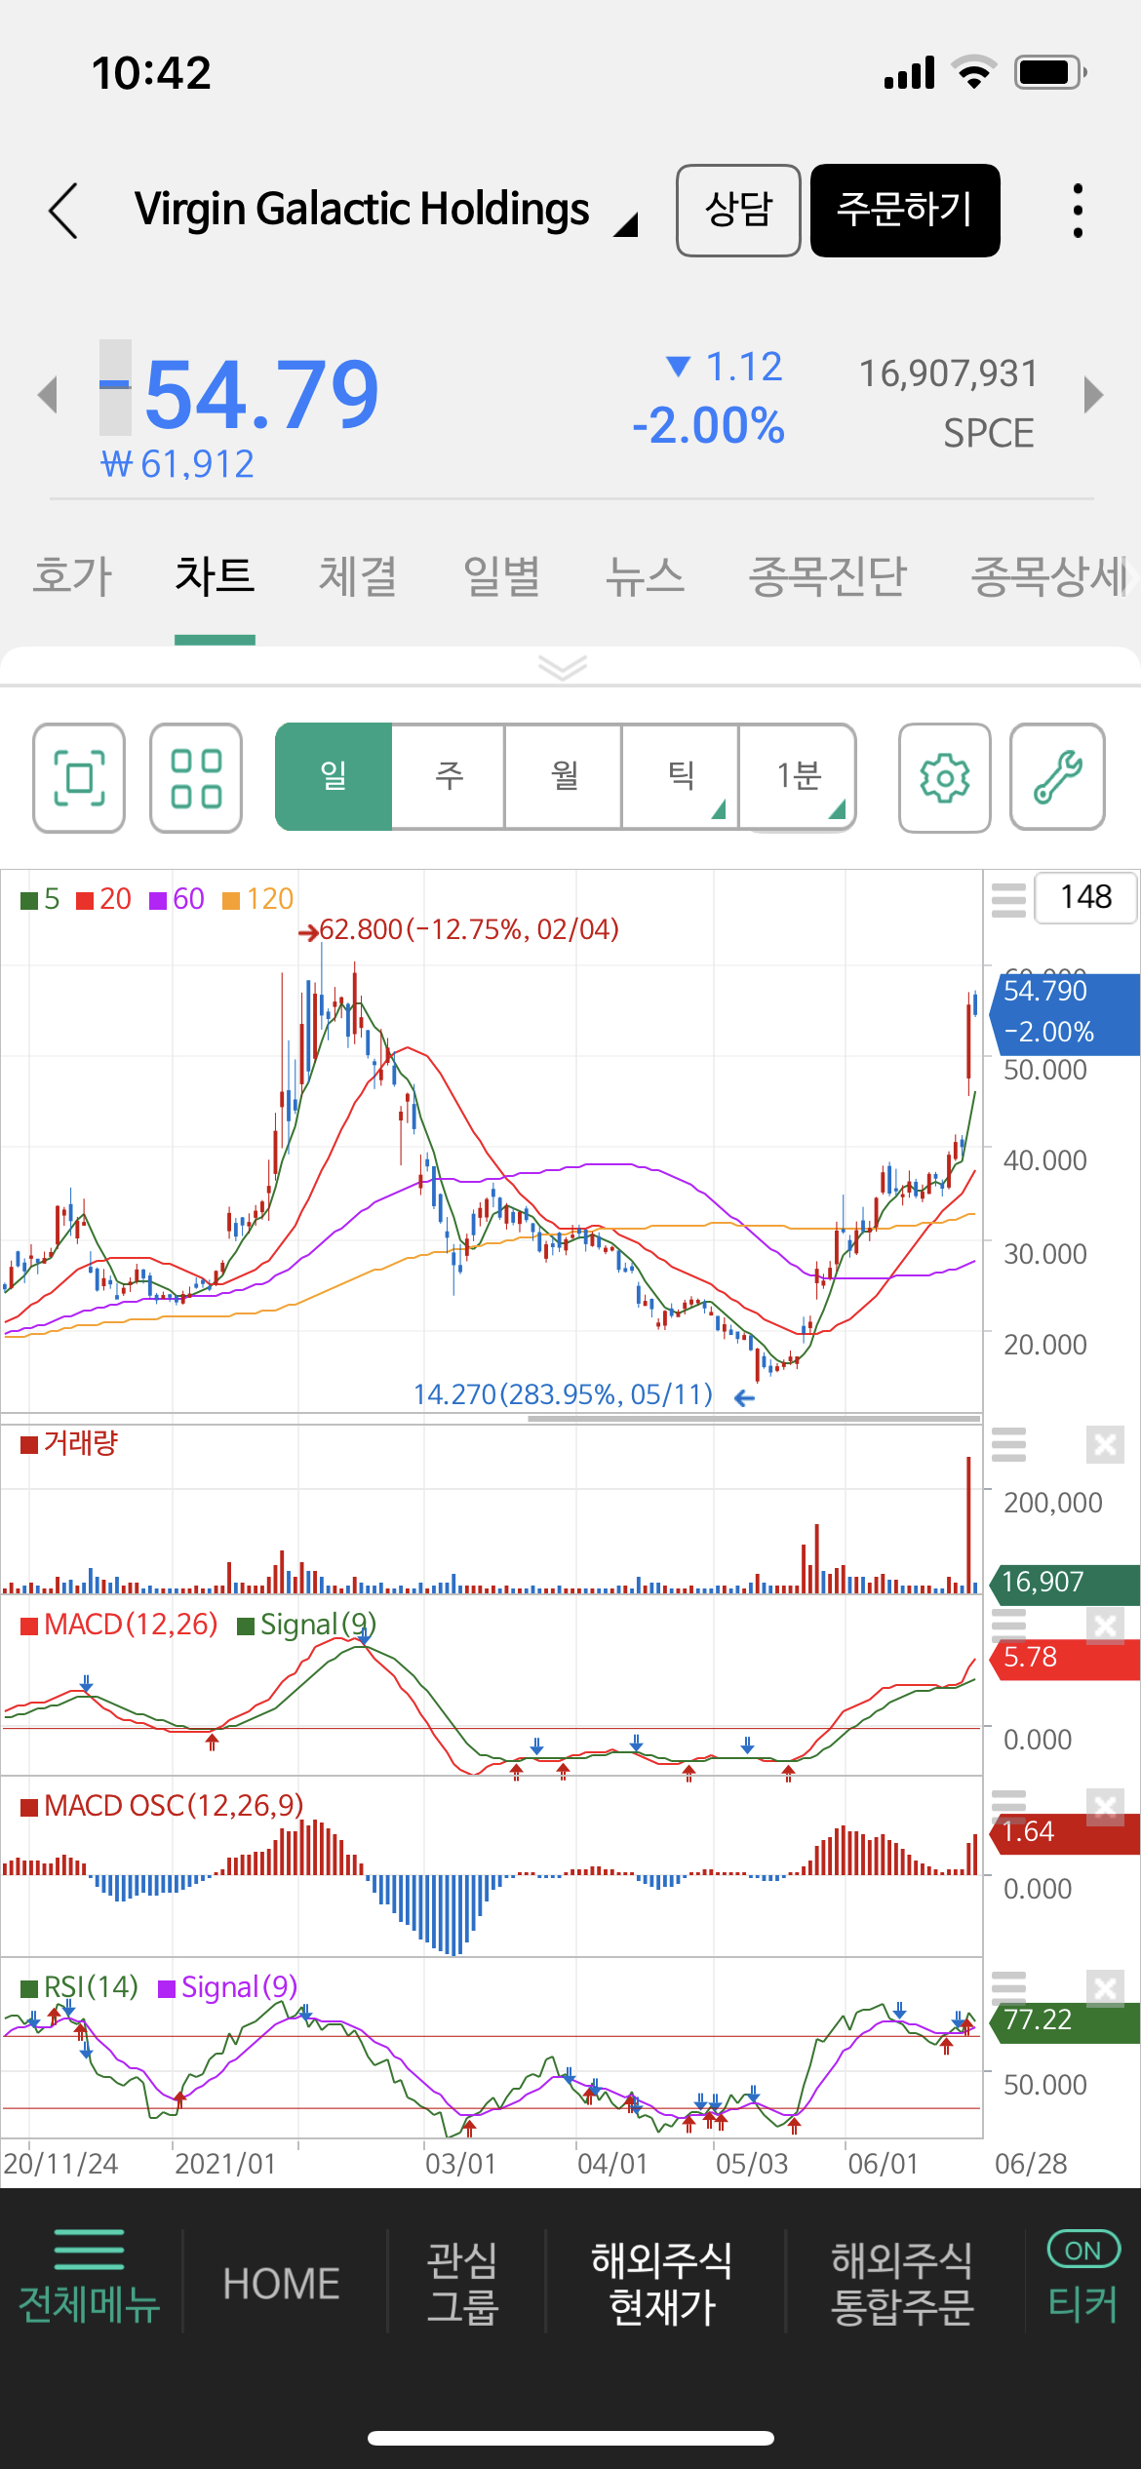Switch to 체결 tab

(x=358, y=575)
